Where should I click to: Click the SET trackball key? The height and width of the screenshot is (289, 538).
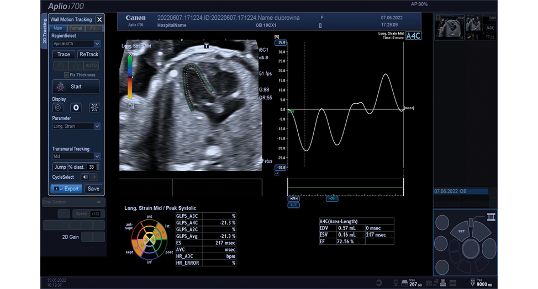coord(461,231)
